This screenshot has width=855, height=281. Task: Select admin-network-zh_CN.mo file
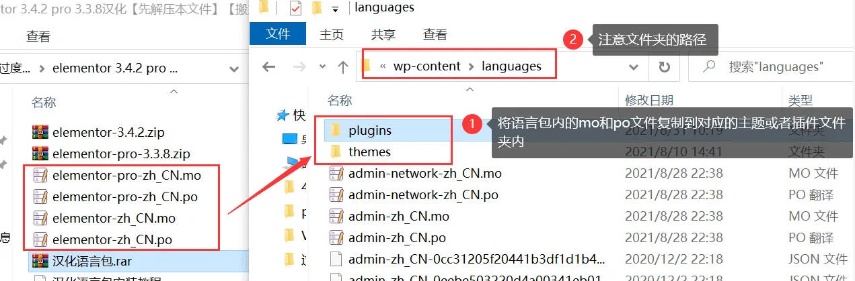425,174
